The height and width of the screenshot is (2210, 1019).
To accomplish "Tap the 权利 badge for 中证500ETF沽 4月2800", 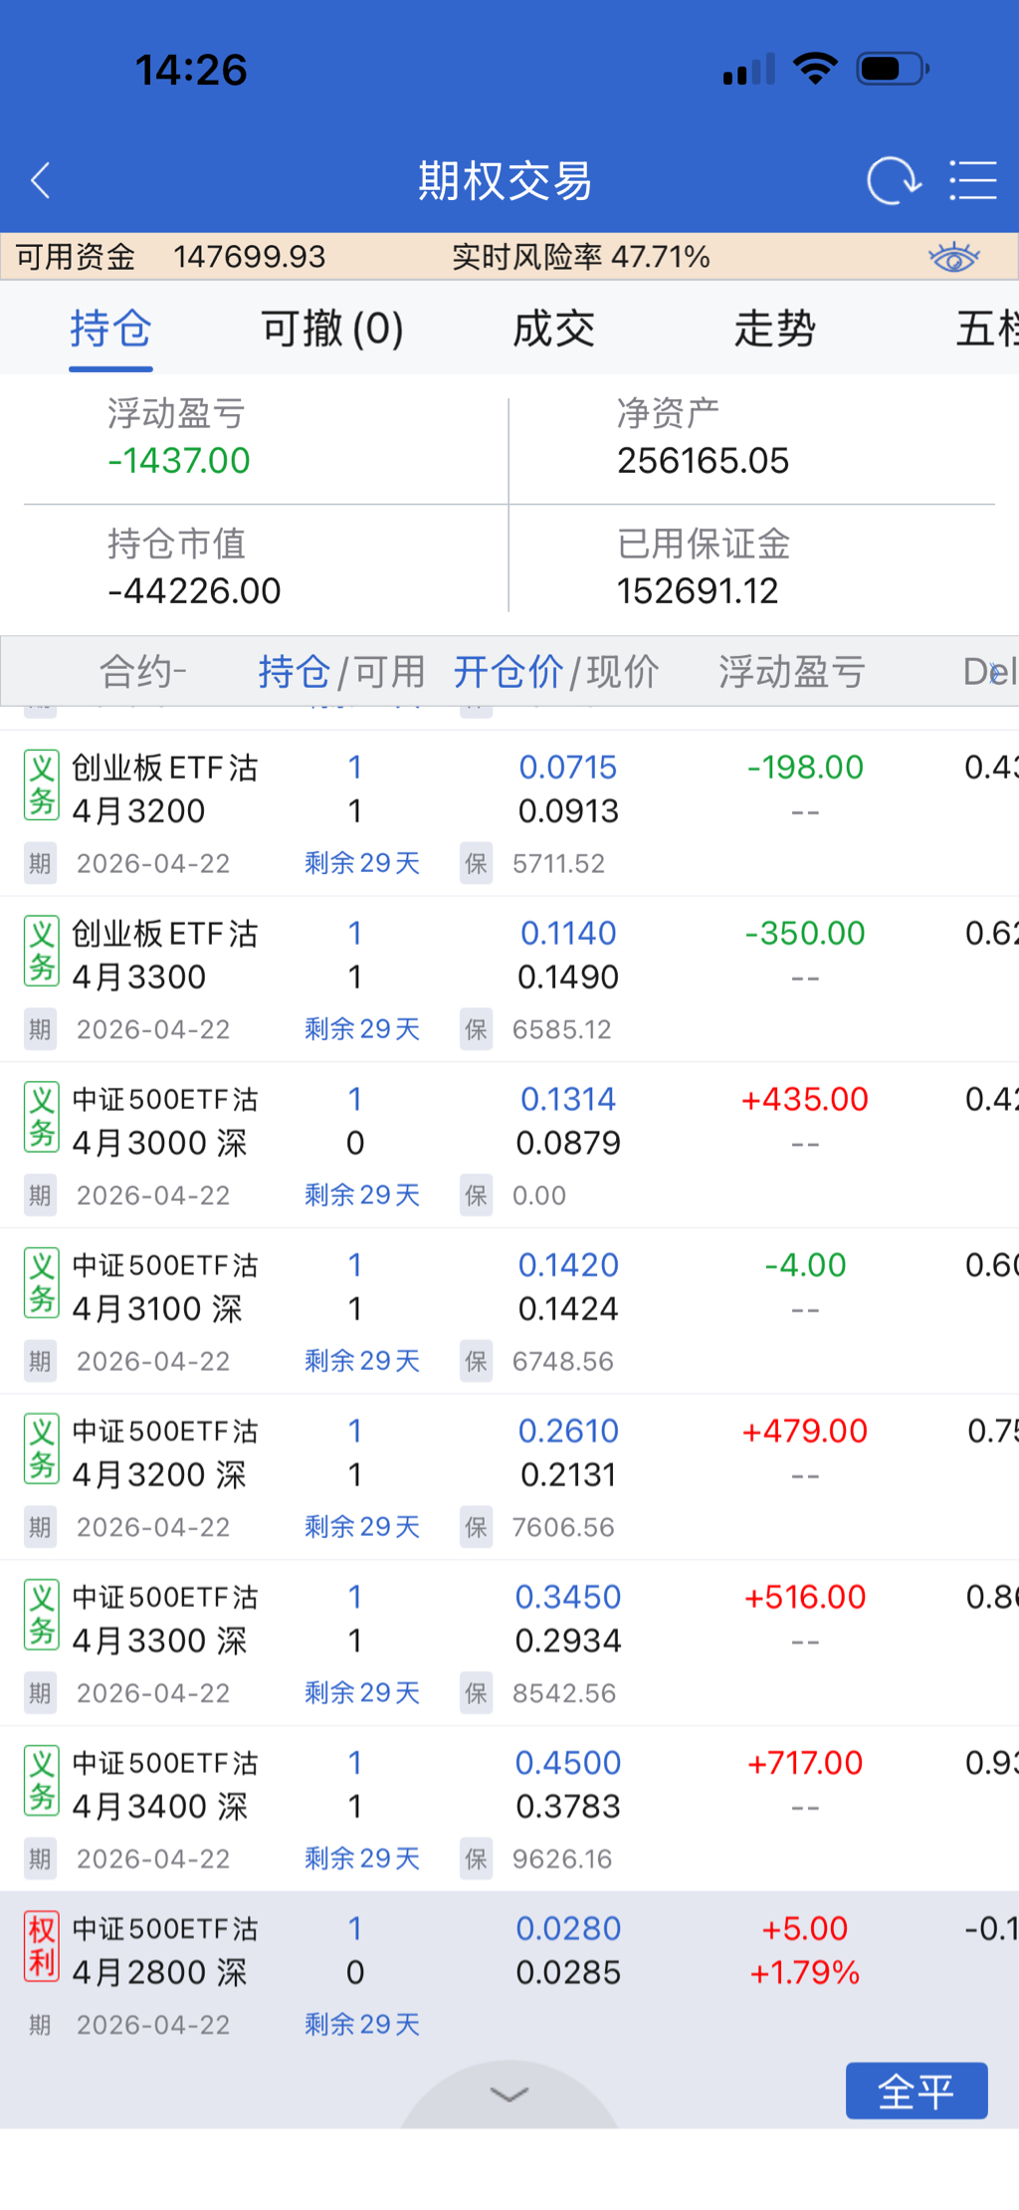I will pyautogui.click(x=42, y=1946).
